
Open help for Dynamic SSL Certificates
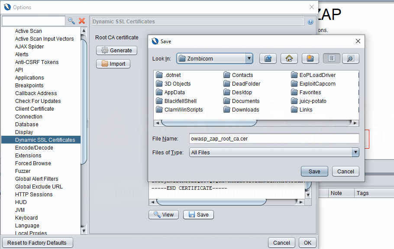coord(310,22)
